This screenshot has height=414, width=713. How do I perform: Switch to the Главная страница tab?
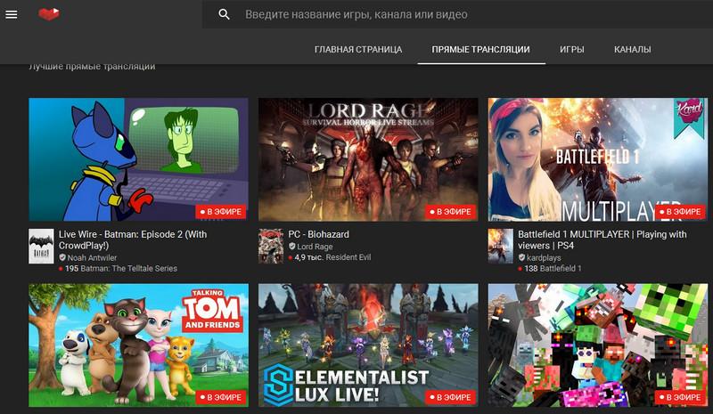pos(358,50)
